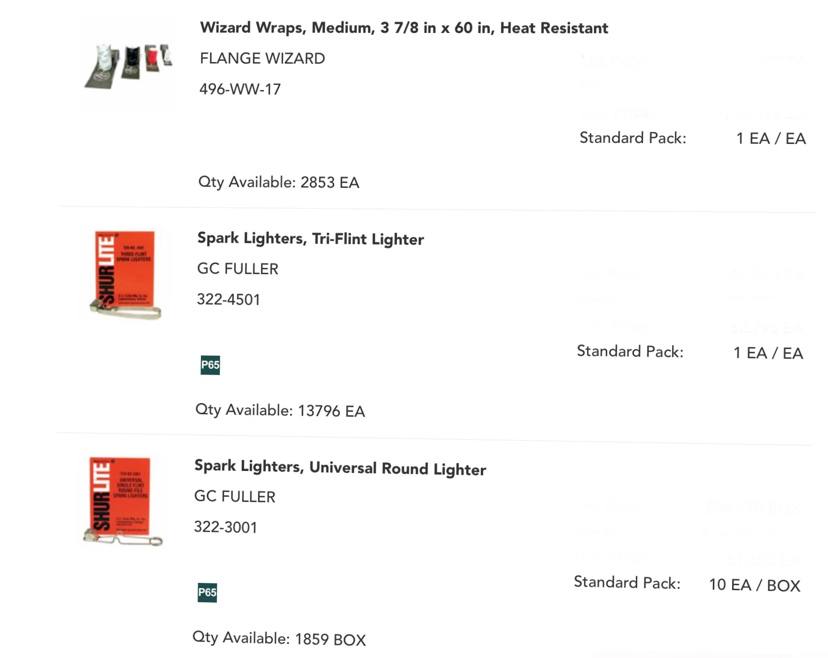Click the P65 badge under item 322-4501

tap(210, 365)
